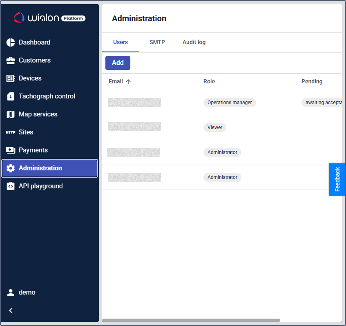Switch to the SMTP tab
Screen dimensions: 346x326
(x=157, y=42)
